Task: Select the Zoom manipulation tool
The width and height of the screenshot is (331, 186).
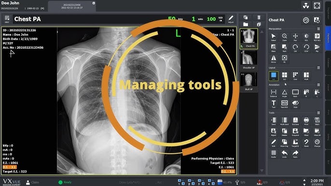Action: click(284, 37)
